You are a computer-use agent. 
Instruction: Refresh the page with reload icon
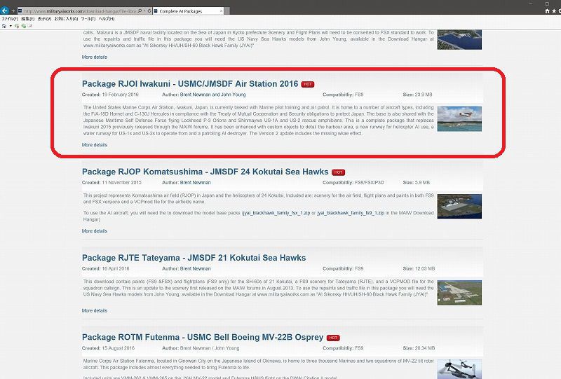(x=149, y=11)
